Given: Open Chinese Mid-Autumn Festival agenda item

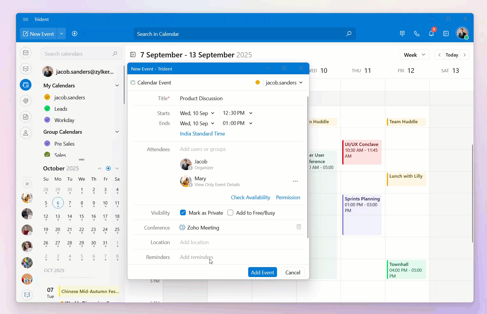Looking at the screenshot, I should (x=89, y=291).
